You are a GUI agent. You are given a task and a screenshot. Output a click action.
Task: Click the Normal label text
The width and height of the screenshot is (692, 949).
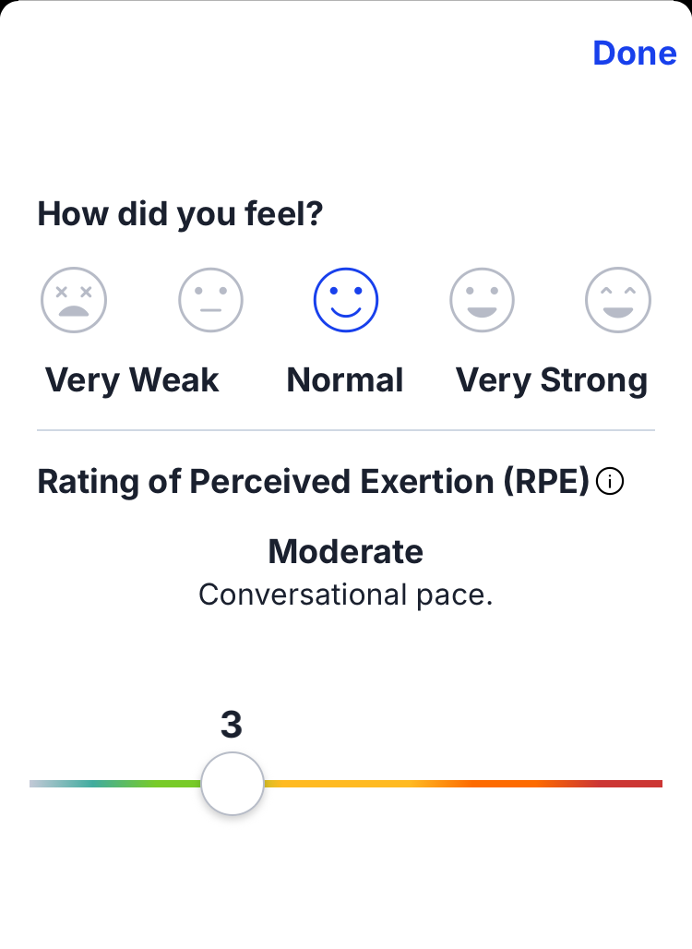(345, 380)
